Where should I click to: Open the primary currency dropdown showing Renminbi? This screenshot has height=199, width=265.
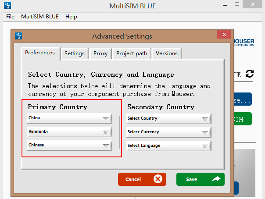69,131
